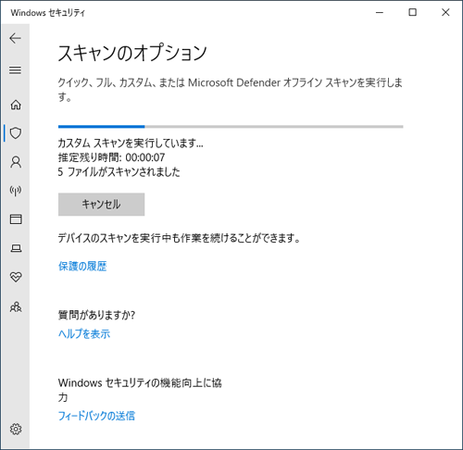Open App & browser control icon
Screen dimensions: 463x450
pyautogui.click(x=16, y=219)
